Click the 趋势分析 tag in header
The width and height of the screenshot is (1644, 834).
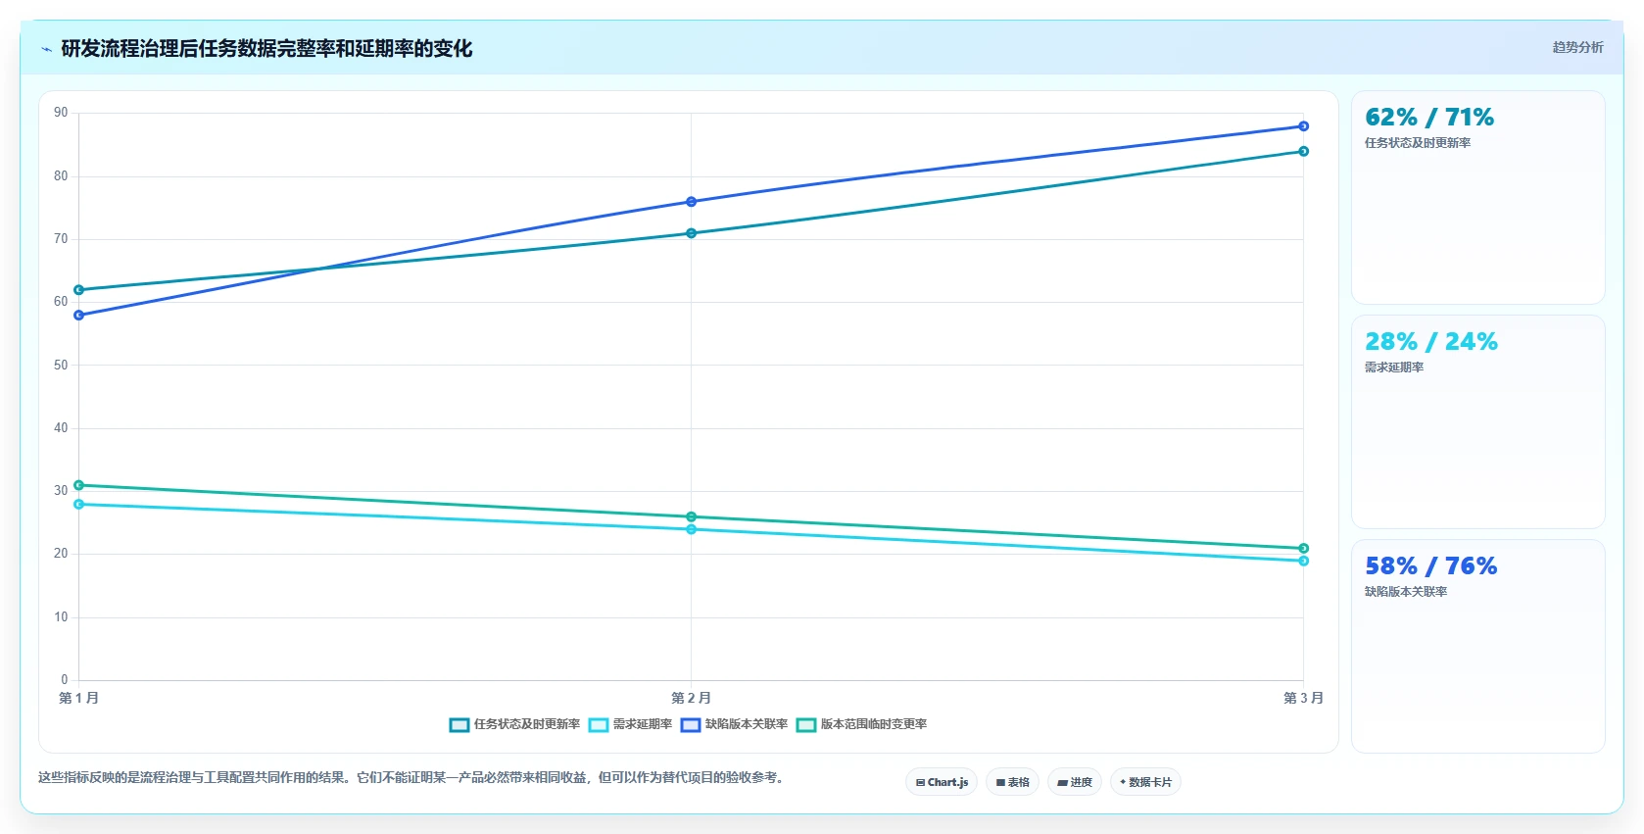(1577, 47)
